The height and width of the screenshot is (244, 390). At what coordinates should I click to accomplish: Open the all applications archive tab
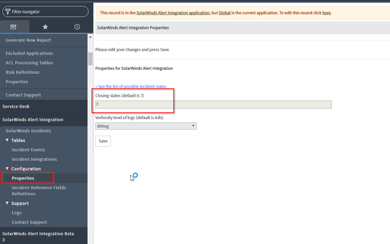[14, 27]
